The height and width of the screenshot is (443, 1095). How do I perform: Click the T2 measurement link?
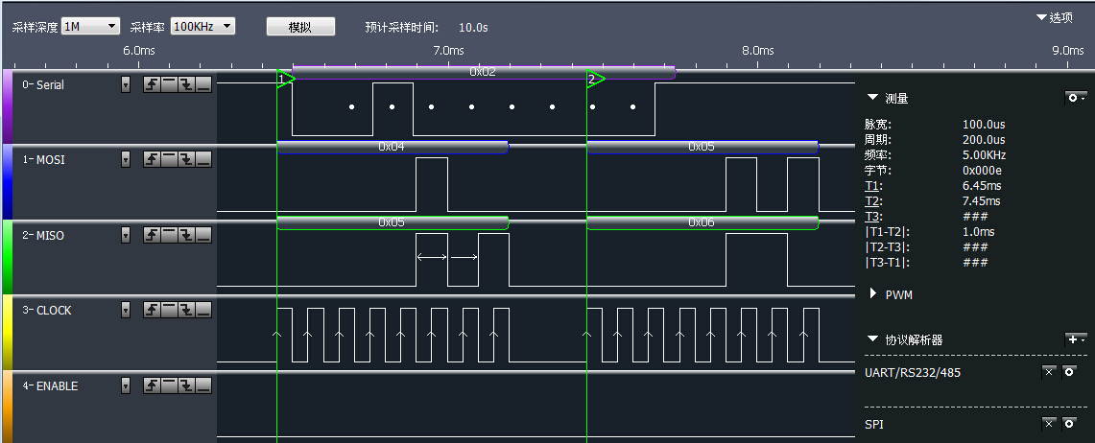pyautogui.click(x=872, y=201)
